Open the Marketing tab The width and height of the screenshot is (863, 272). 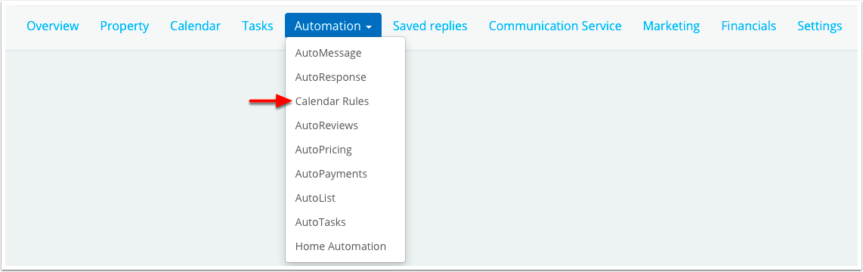click(672, 26)
